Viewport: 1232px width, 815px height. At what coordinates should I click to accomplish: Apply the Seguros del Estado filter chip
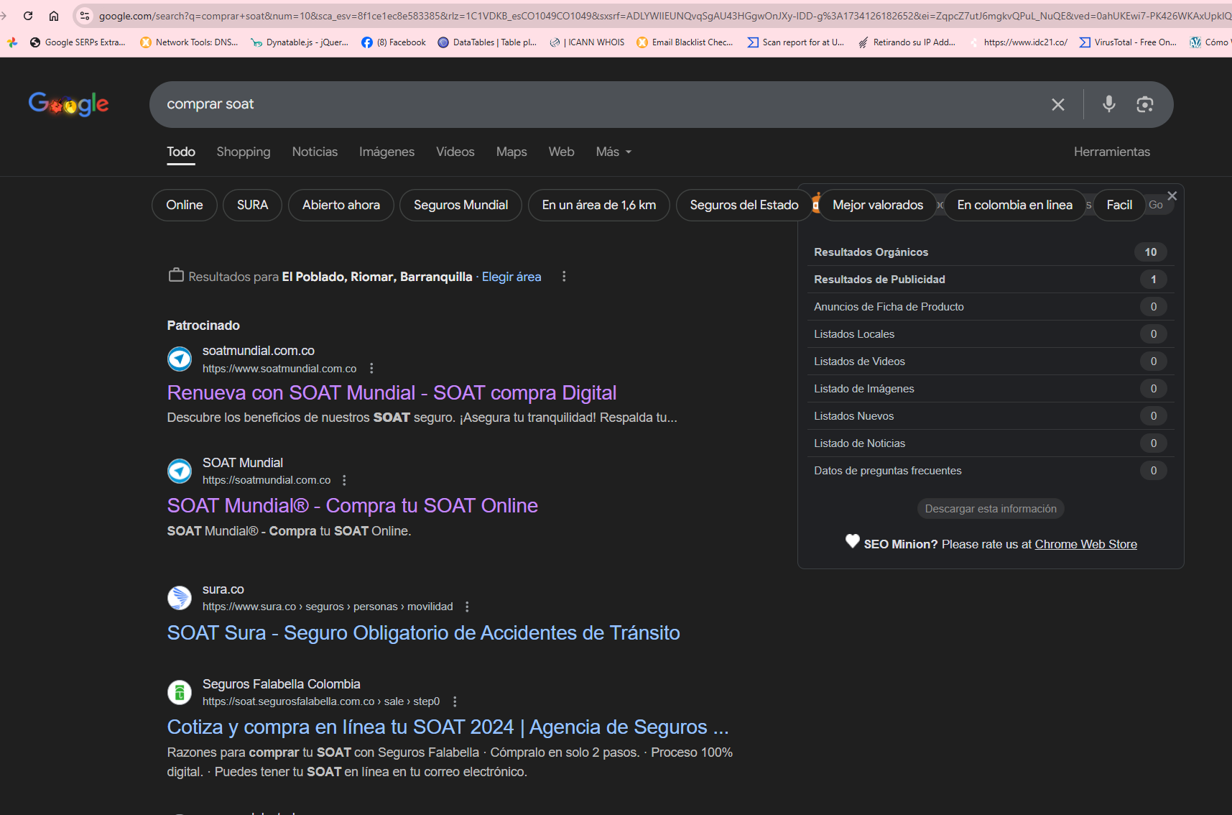pos(744,206)
